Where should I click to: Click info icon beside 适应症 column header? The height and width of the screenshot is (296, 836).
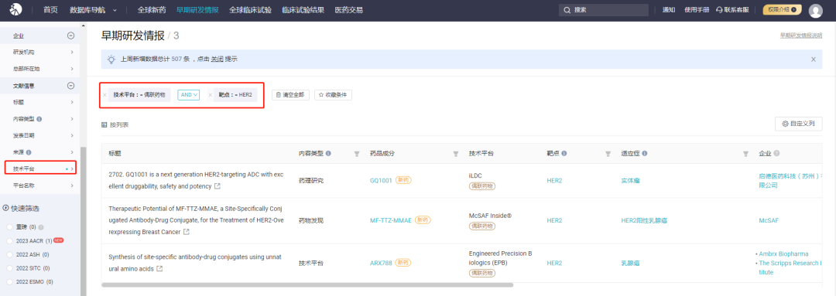645,153
